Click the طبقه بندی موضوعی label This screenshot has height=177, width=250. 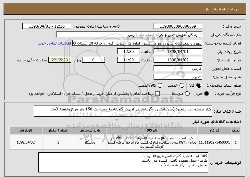pos(224,86)
